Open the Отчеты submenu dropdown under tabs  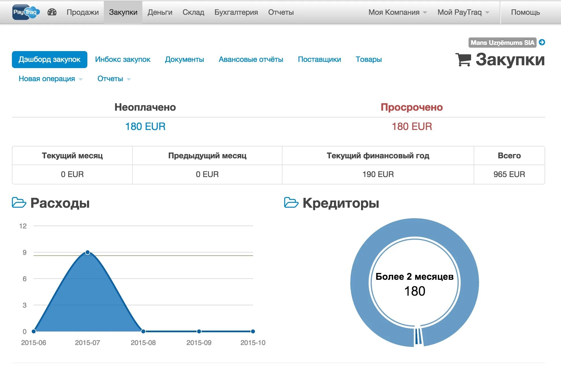click(114, 79)
